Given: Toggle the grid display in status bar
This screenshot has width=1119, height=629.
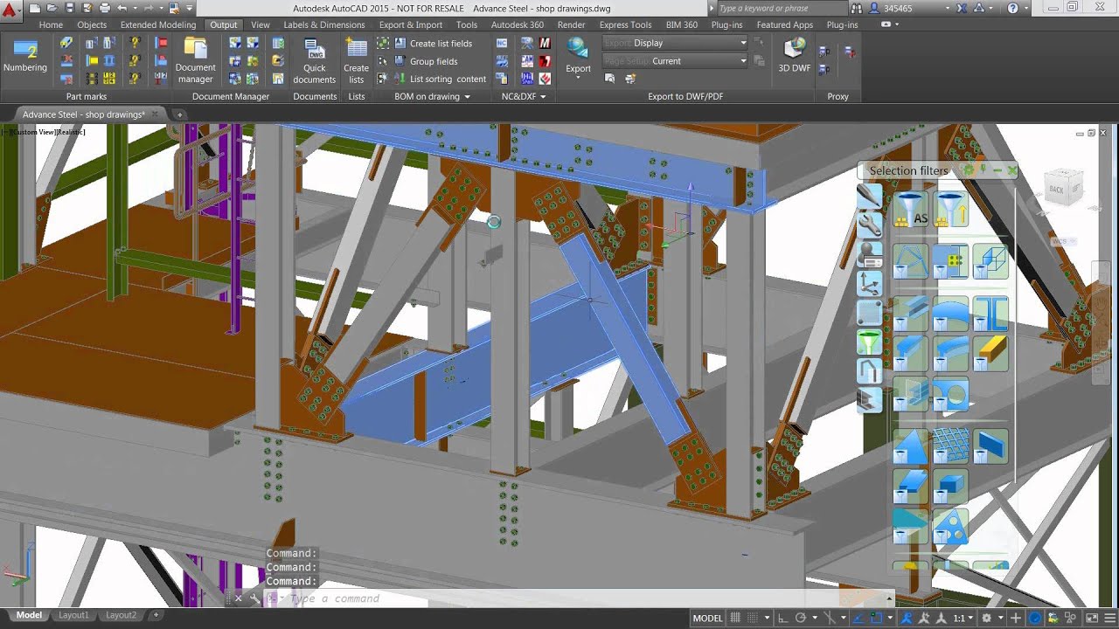Looking at the screenshot, I should point(736,618).
